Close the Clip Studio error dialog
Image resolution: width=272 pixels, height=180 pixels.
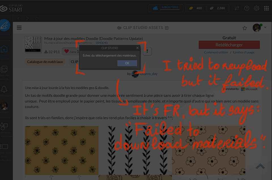(137, 48)
